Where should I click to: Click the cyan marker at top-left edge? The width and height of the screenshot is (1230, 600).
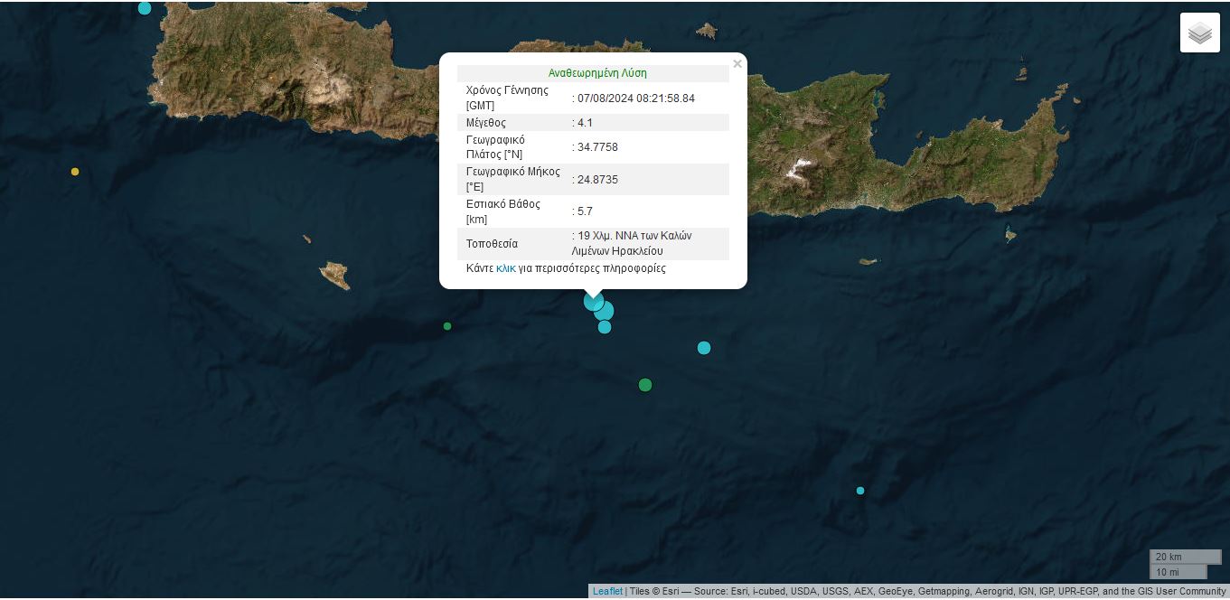pos(145,8)
